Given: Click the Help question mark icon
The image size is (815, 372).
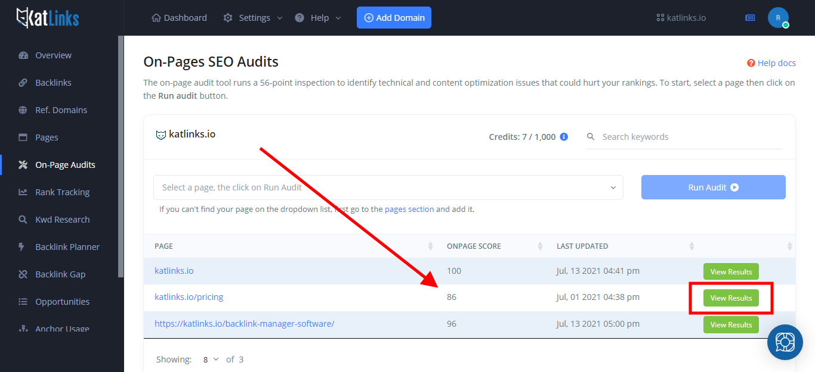Looking at the screenshot, I should click(x=300, y=18).
